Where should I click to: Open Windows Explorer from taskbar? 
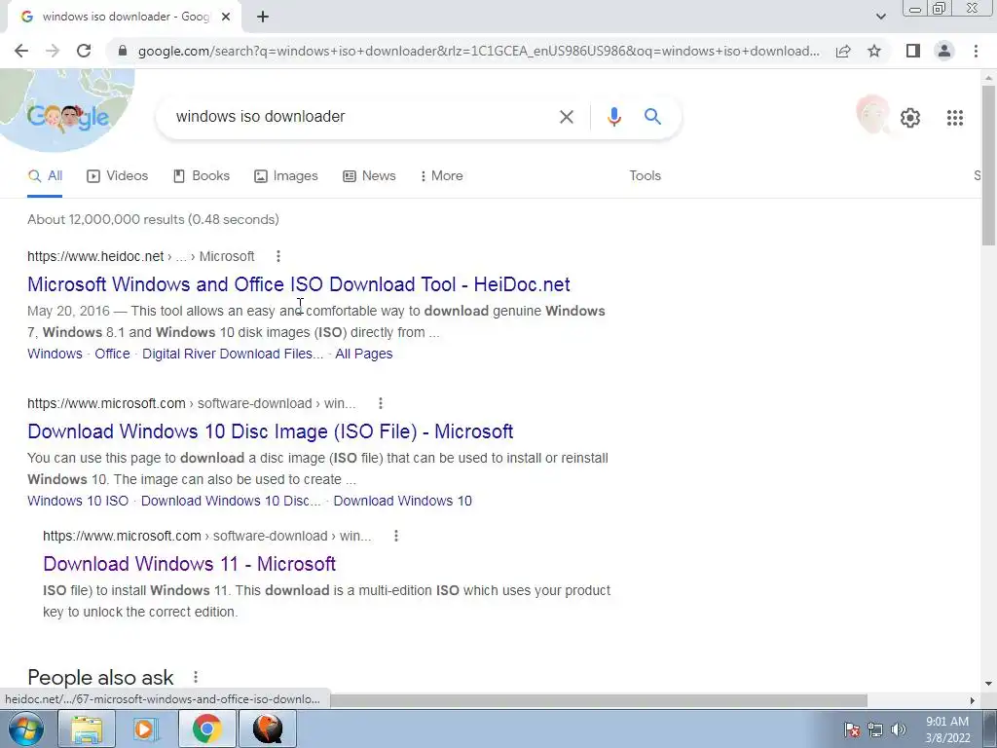(87, 729)
